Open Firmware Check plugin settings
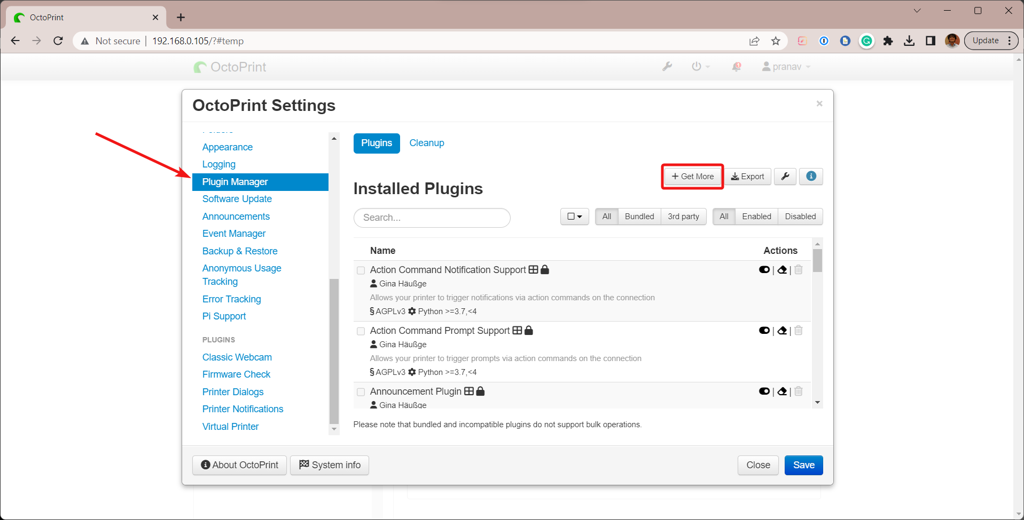Image resolution: width=1024 pixels, height=520 pixels. tap(236, 374)
